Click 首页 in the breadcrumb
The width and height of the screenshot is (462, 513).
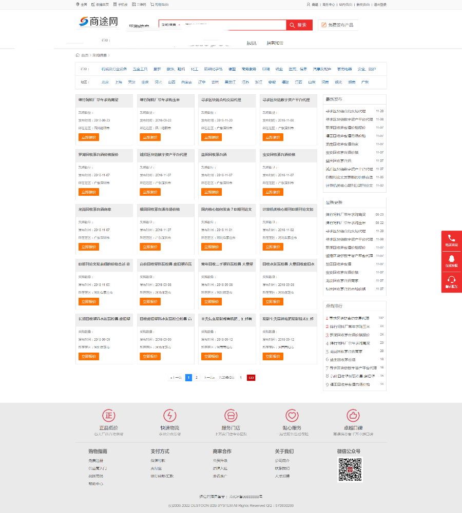(x=84, y=55)
